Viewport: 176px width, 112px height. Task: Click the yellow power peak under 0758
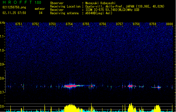point(131,108)
